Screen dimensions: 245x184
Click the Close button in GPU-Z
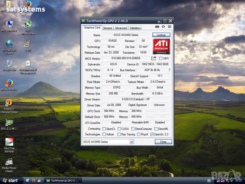pos(163,142)
